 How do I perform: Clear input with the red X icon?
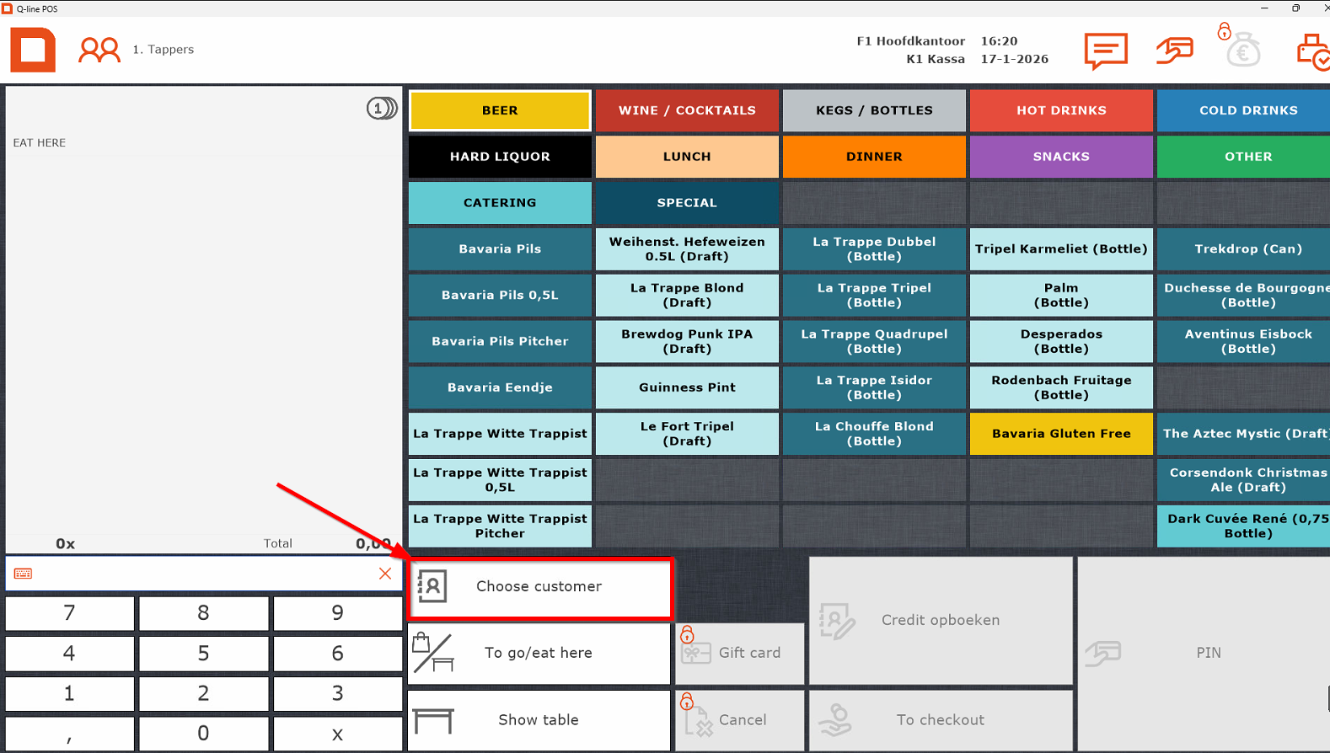[x=385, y=574]
